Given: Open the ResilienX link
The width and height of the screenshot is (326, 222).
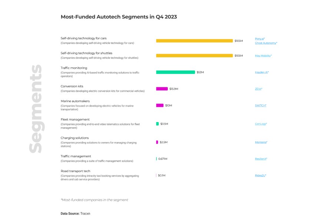Looking at the screenshot, I should (x=260, y=159).
